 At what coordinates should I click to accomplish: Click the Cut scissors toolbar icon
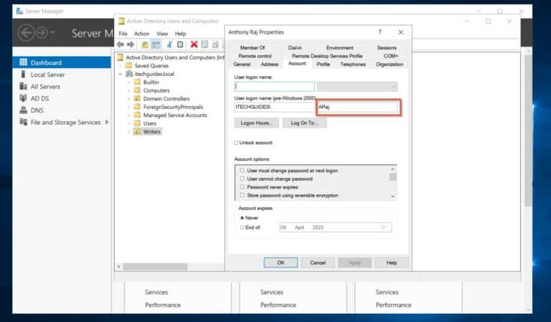point(169,44)
